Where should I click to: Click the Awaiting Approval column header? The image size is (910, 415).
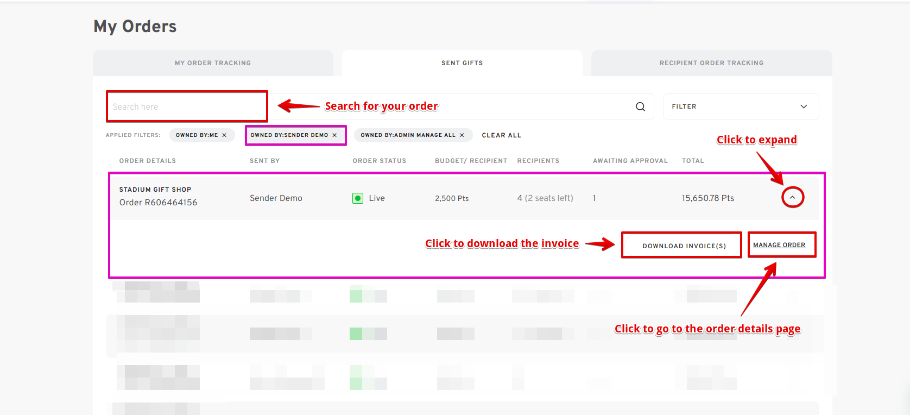(x=630, y=161)
